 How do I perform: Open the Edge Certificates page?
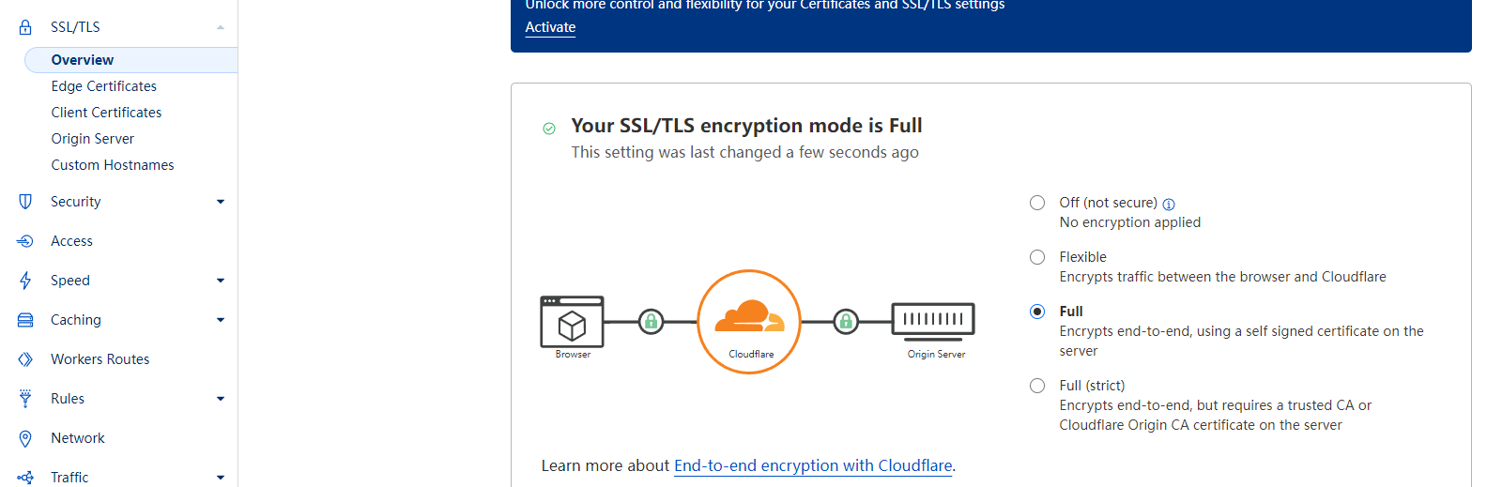point(104,86)
